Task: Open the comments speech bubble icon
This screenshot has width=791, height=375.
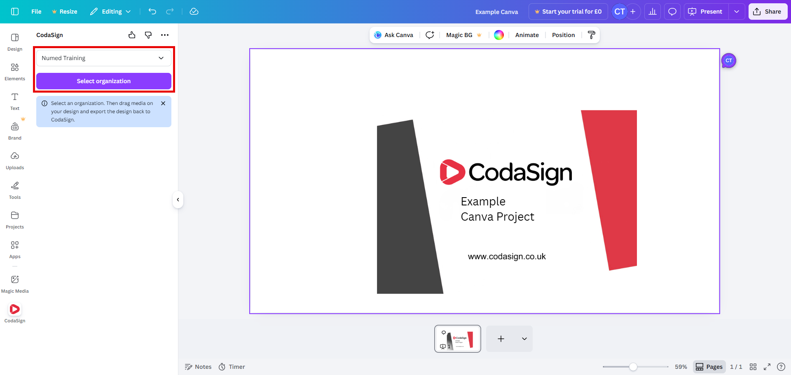Action: tap(672, 12)
